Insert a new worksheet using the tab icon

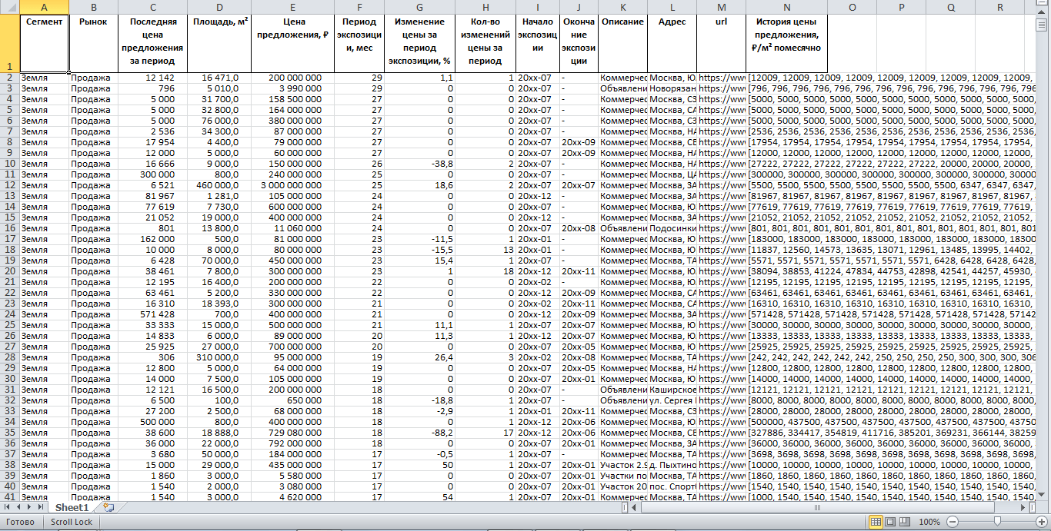tap(108, 508)
